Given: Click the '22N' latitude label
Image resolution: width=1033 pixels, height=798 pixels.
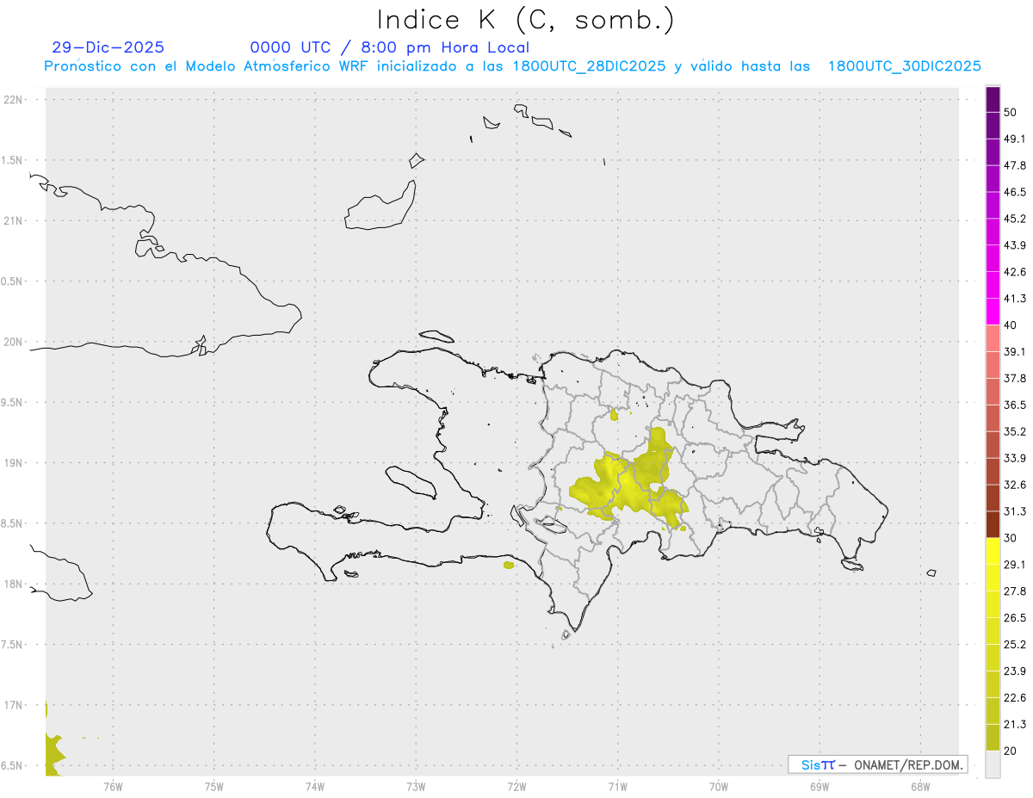Looking at the screenshot, I should point(13,100).
